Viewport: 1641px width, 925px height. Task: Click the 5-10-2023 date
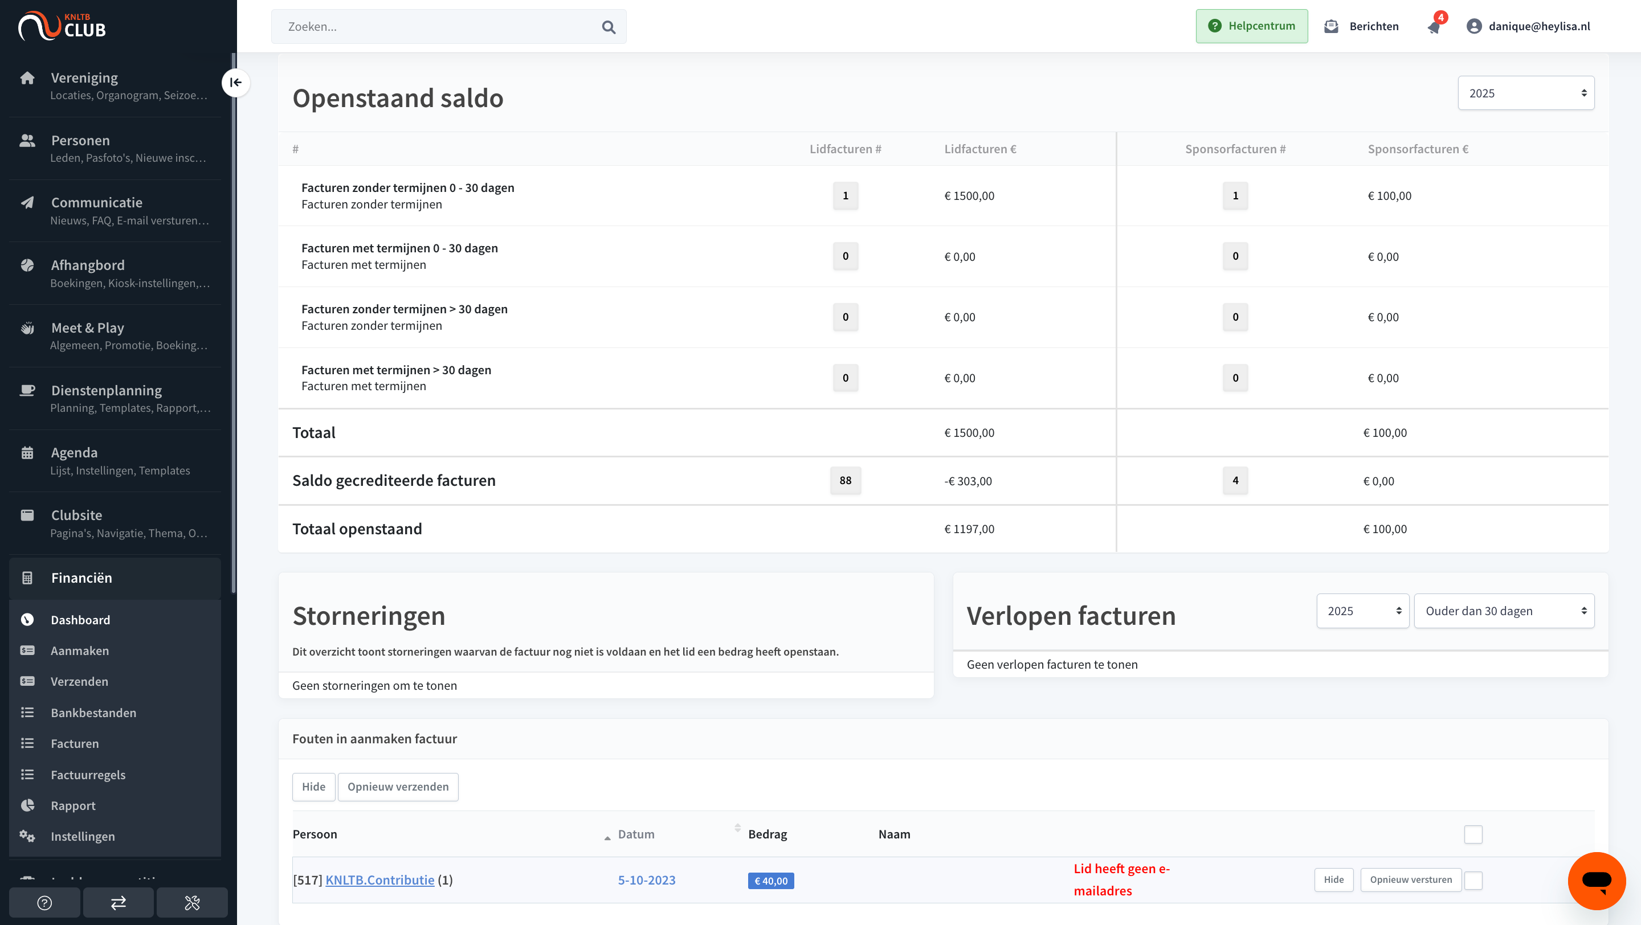647,880
